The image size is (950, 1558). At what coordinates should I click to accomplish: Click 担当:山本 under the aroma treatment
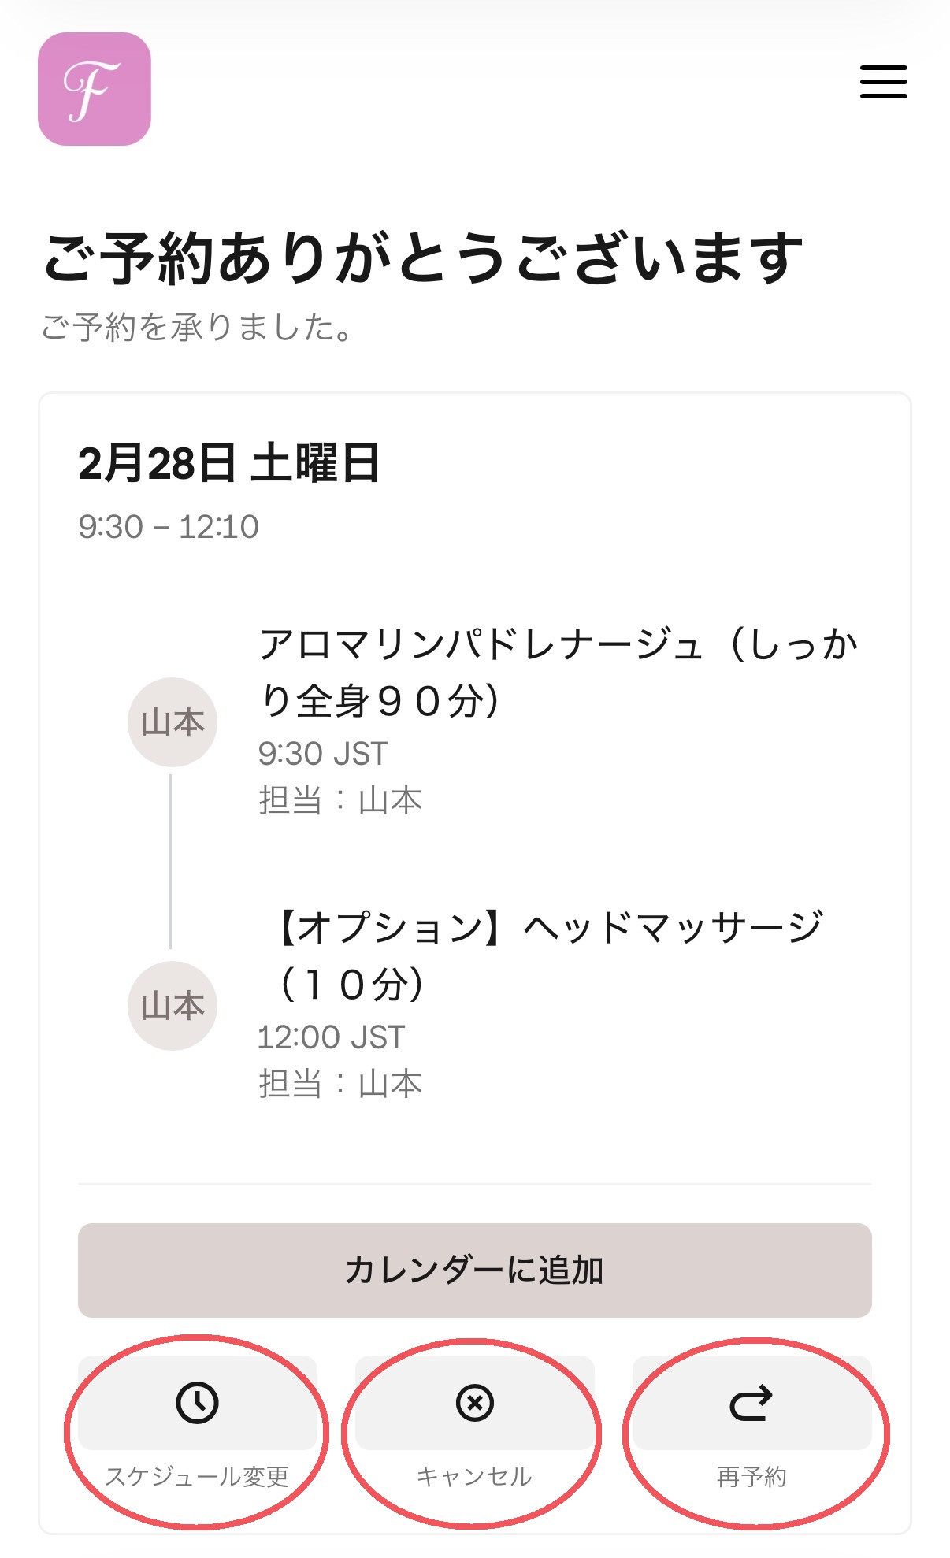click(340, 800)
